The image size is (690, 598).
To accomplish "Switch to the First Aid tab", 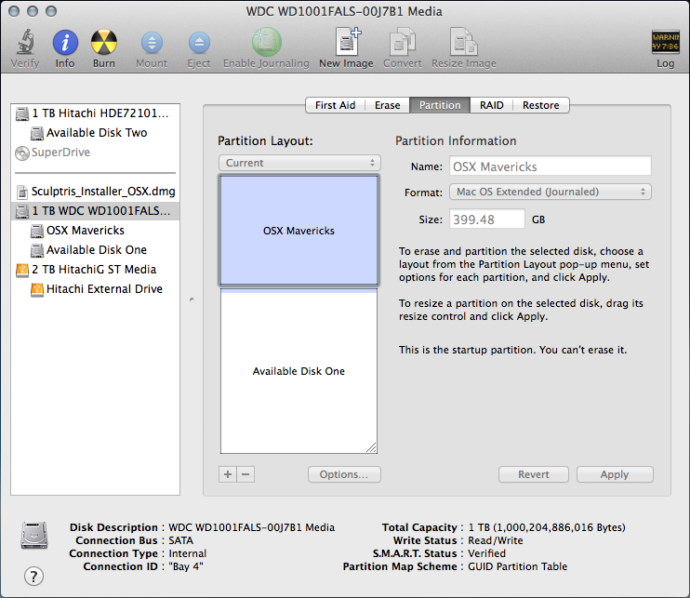I will tap(335, 105).
